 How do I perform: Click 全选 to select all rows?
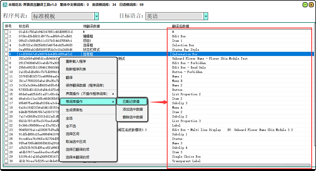coord(69,118)
